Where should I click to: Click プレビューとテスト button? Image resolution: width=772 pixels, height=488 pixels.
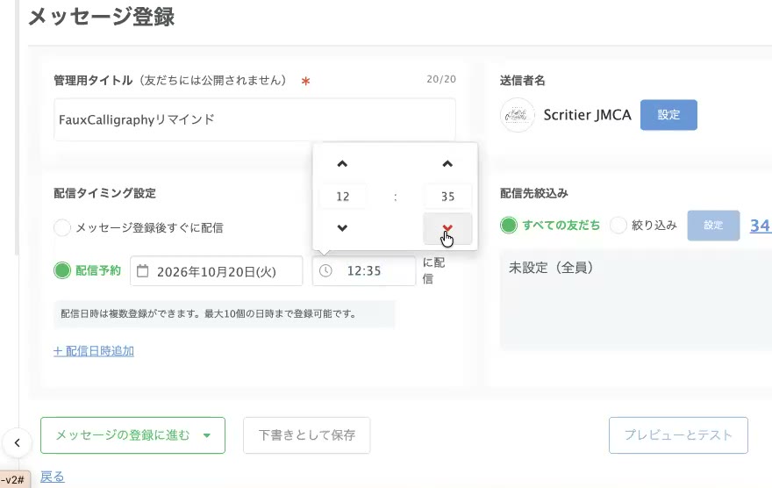678,435
